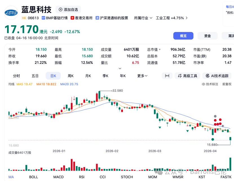Select the BOLL indicator
The width and height of the screenshot is (234, 181).
coord(34,177)
